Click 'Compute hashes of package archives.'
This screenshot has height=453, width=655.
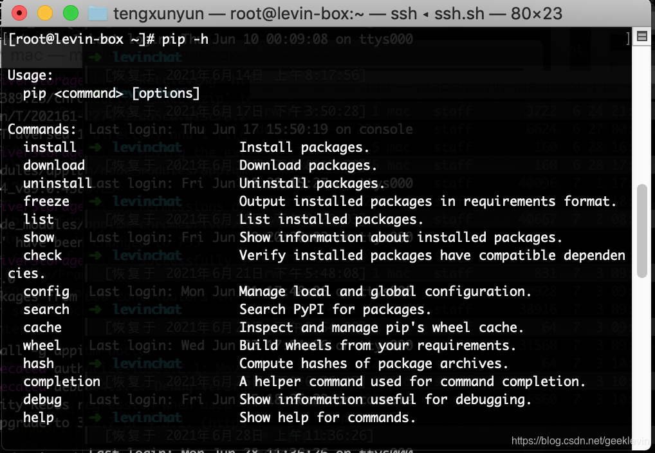tap(373, 364)
